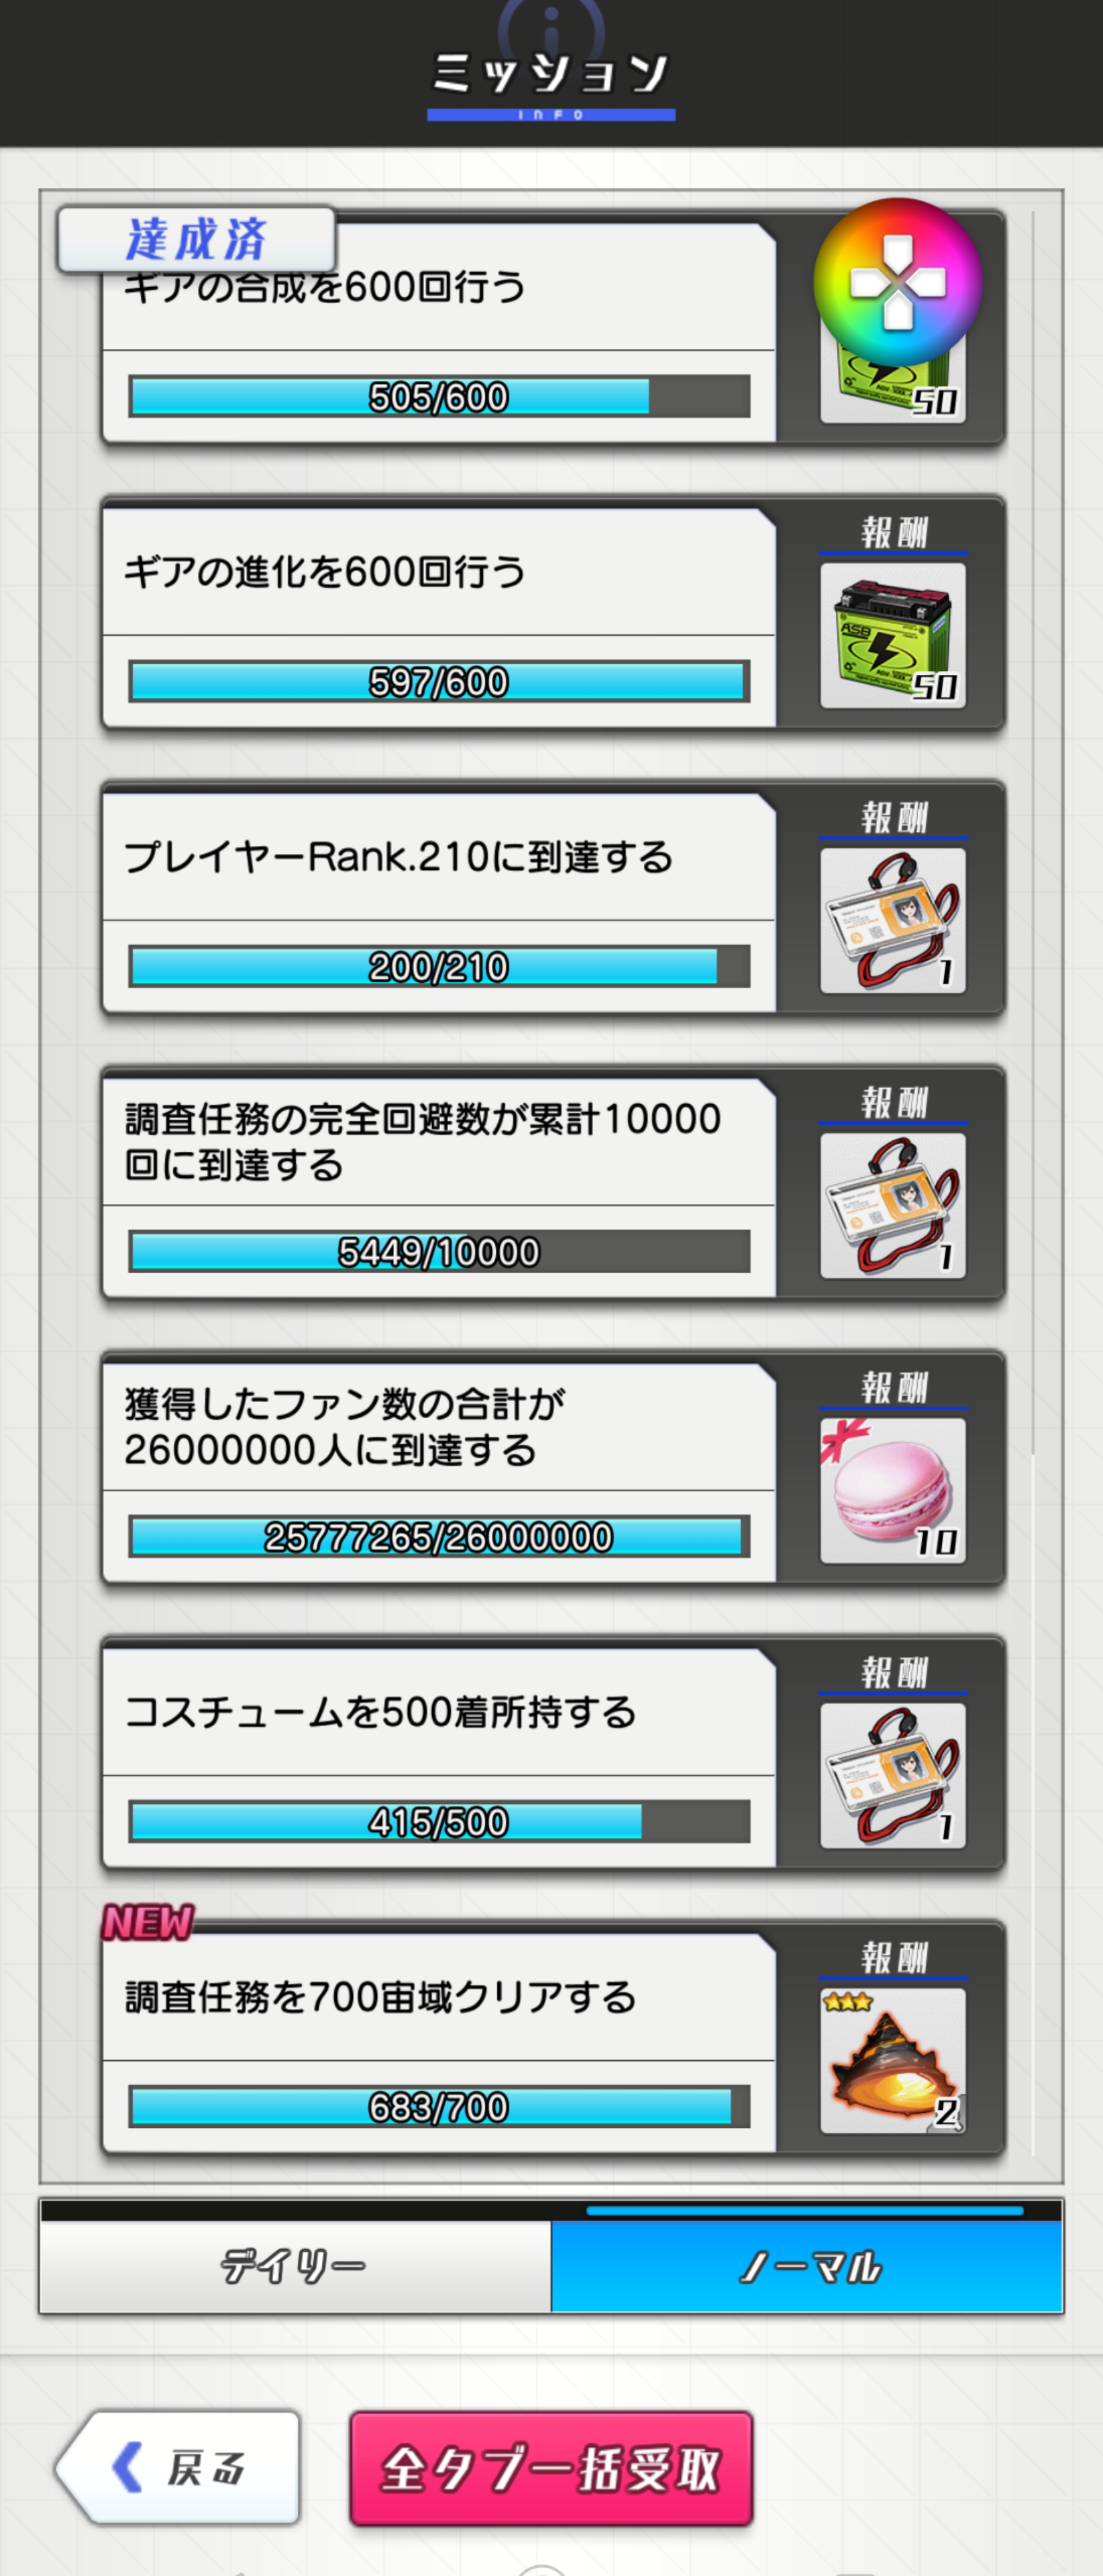1103x2576 pixels.
Task: Tap the 戻る back button
Action: click(178, 2467)
